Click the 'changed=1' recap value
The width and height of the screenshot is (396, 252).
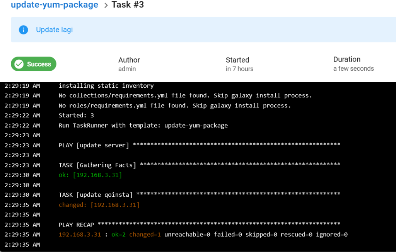tap(145, 235)
